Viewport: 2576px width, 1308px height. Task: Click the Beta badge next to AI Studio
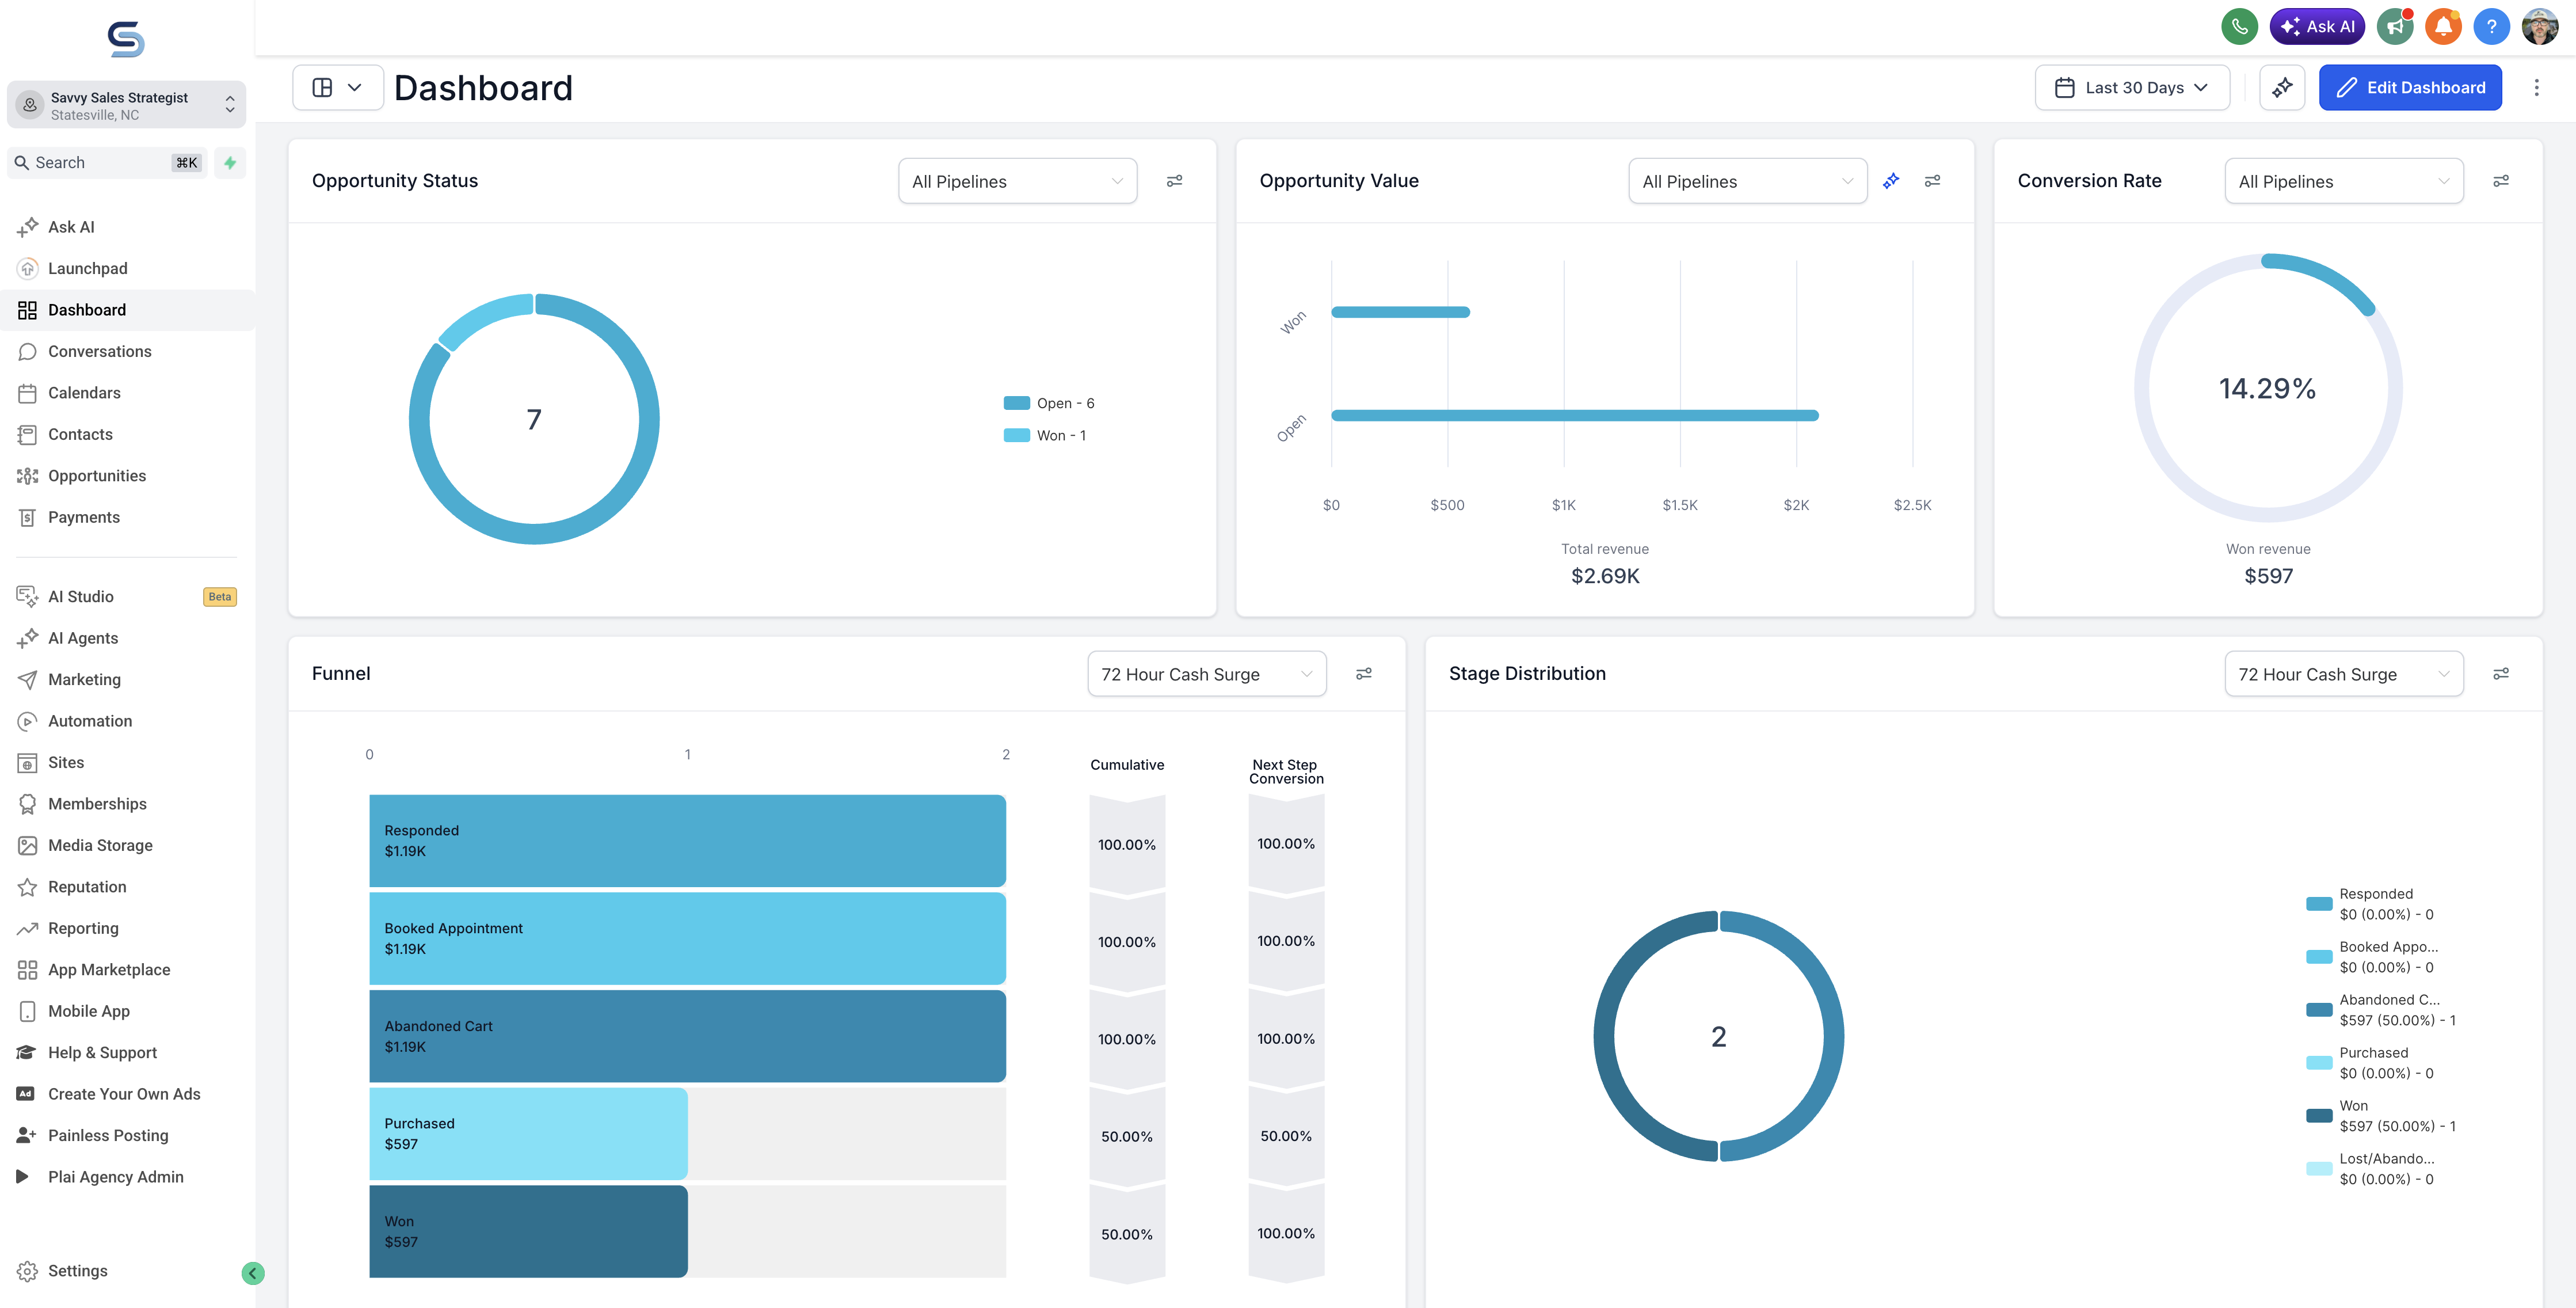point(219,597)
